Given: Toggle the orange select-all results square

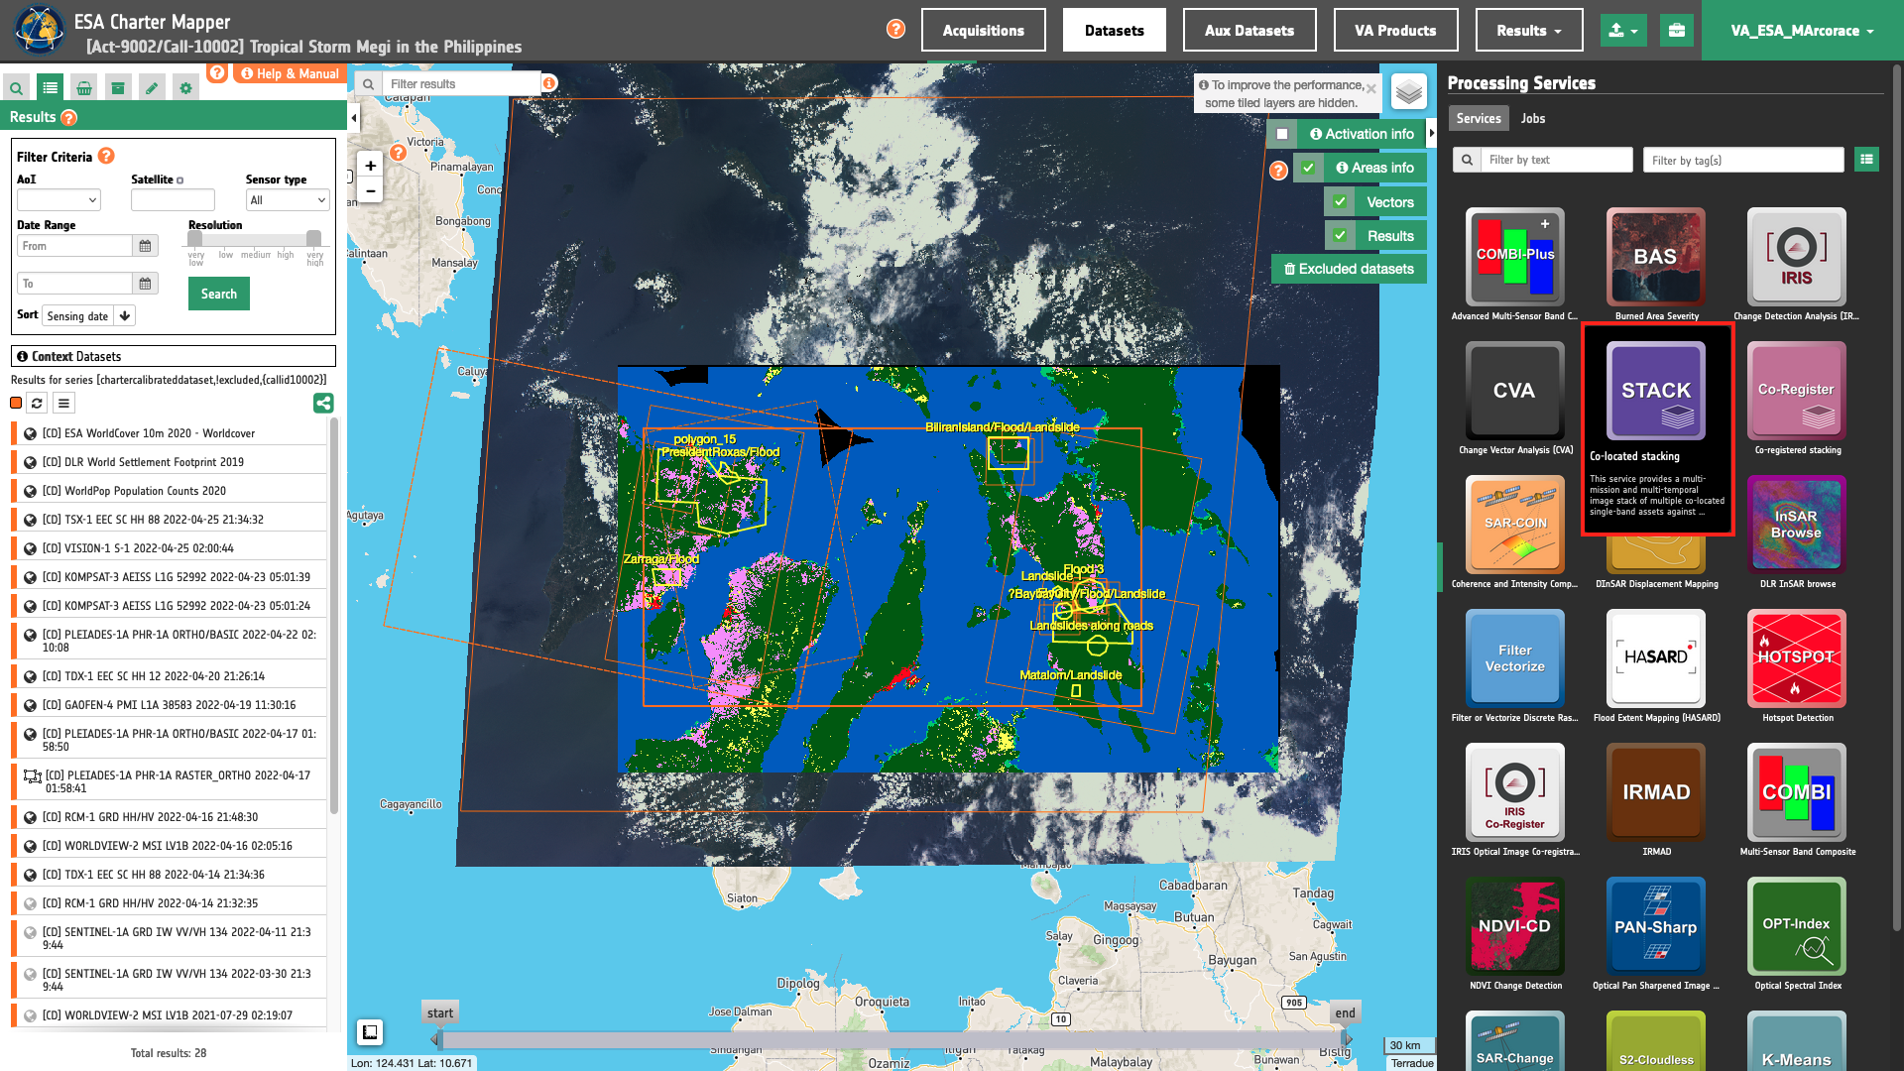Looking at the screenshot, I should [x=16, y=403].
